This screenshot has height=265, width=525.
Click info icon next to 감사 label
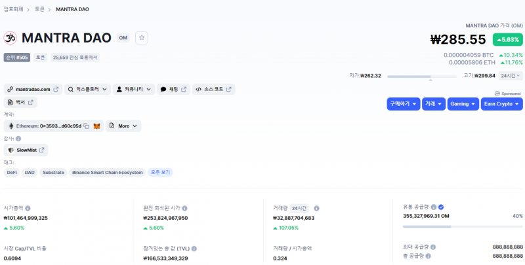18,139
